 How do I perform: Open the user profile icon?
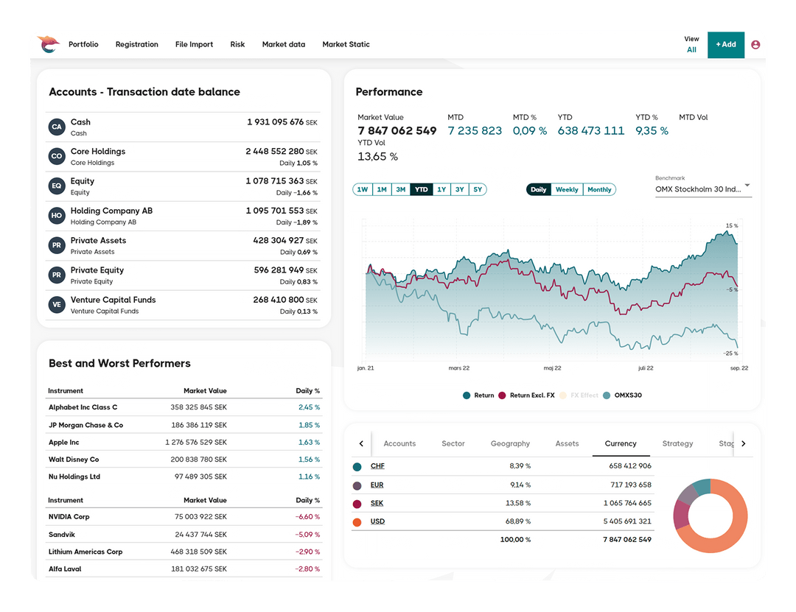pyautogui.click(x=755, y=44)
